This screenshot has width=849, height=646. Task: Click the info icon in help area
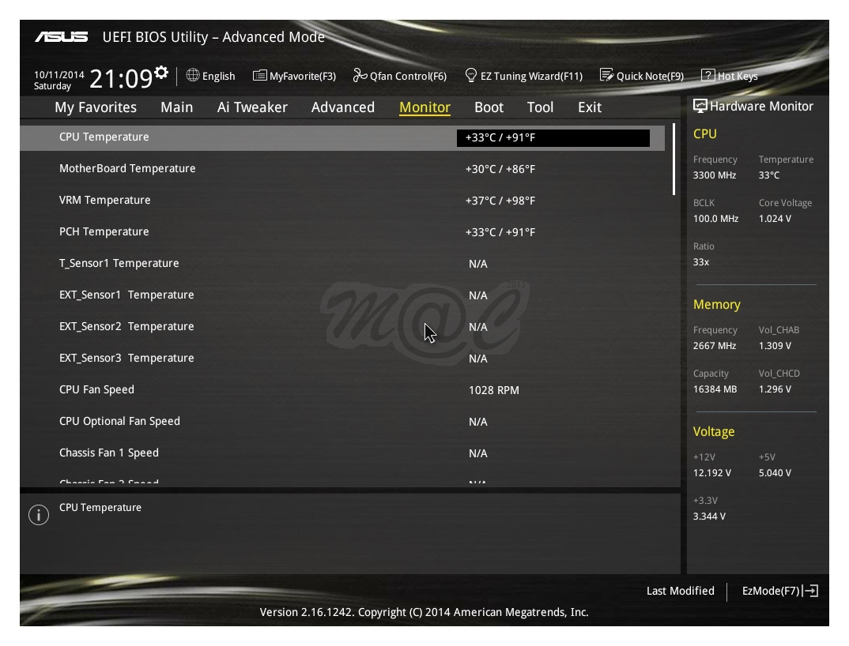tap(39, 515)
